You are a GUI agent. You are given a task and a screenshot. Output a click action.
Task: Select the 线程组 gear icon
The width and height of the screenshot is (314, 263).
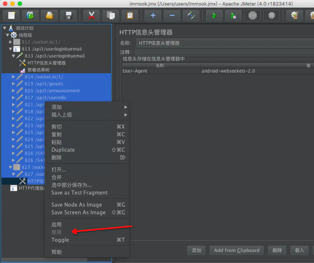[14, 35]
